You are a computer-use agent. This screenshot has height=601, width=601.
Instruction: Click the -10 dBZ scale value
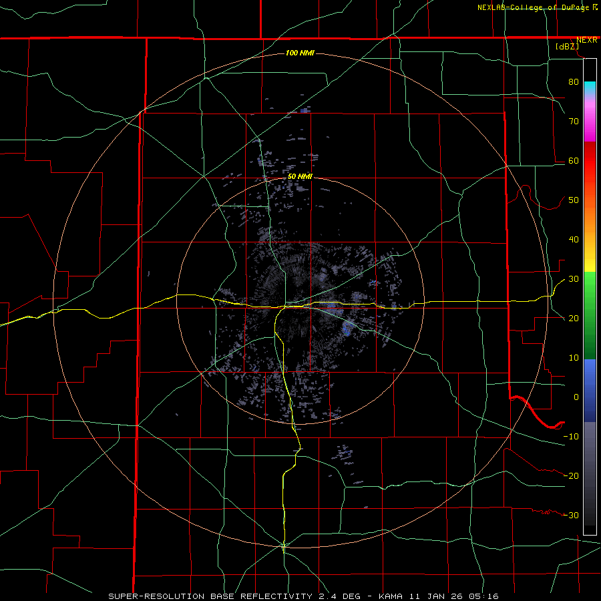point(571,436)
